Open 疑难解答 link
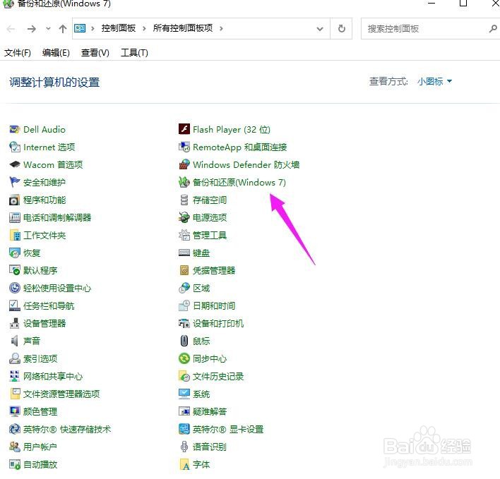Viewport: 500px width, 479px height. 210,411
